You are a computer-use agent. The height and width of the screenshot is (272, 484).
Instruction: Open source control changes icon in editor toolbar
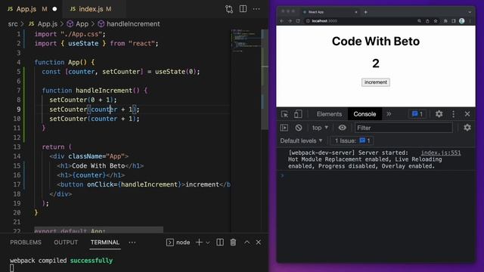tap(229, 9)
